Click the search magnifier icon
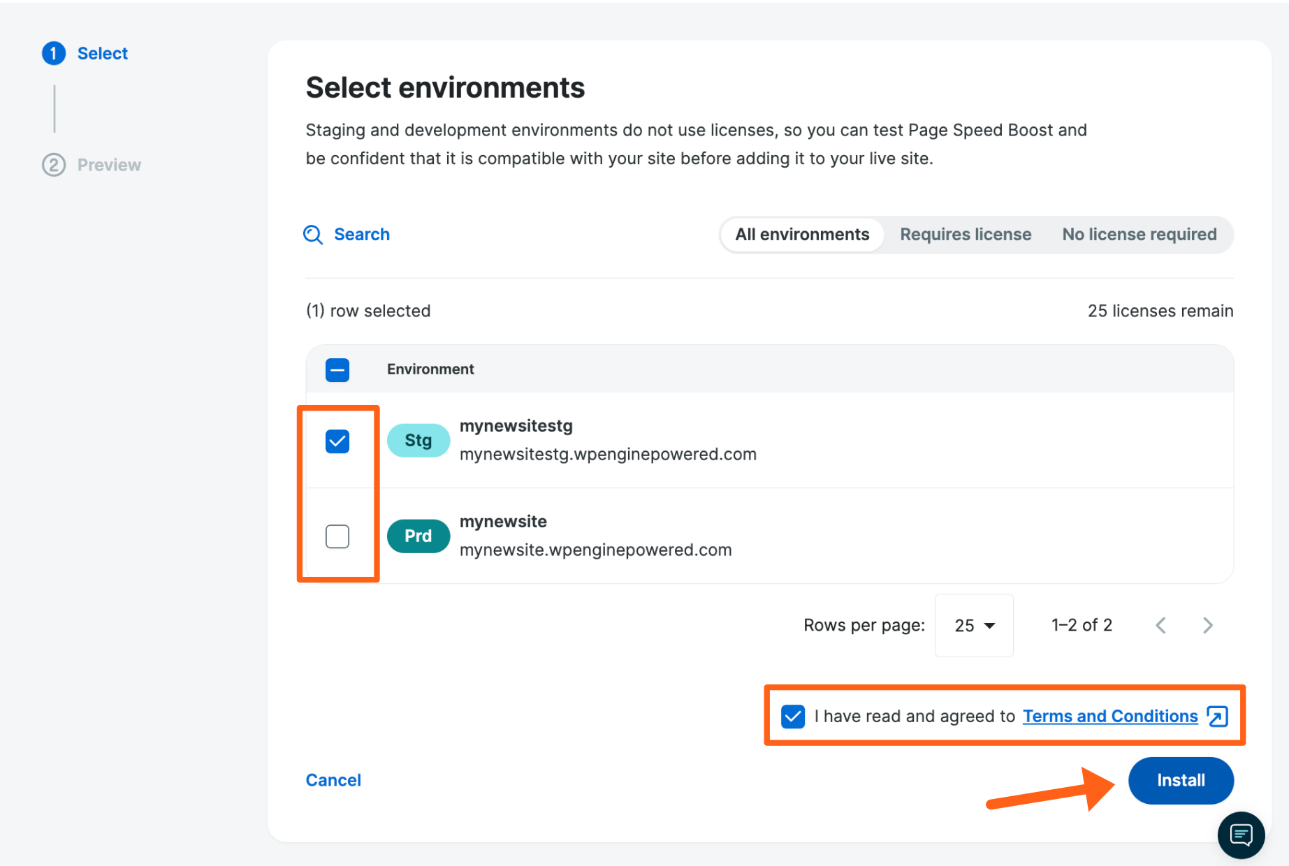This screenshot has width=1289, height=866. pyautogui.click(x=312, y=235)
